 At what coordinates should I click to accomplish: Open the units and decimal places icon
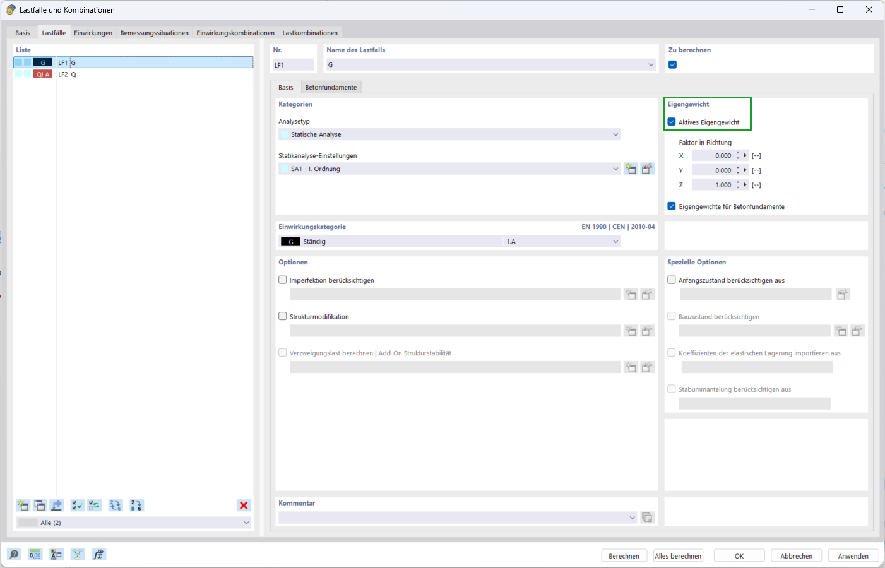(35, 554)
